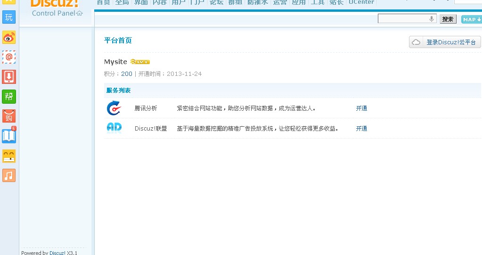Open the Weibo eye icon in sidebar
This screenshot has width=482, height=255.
(9, 38)
